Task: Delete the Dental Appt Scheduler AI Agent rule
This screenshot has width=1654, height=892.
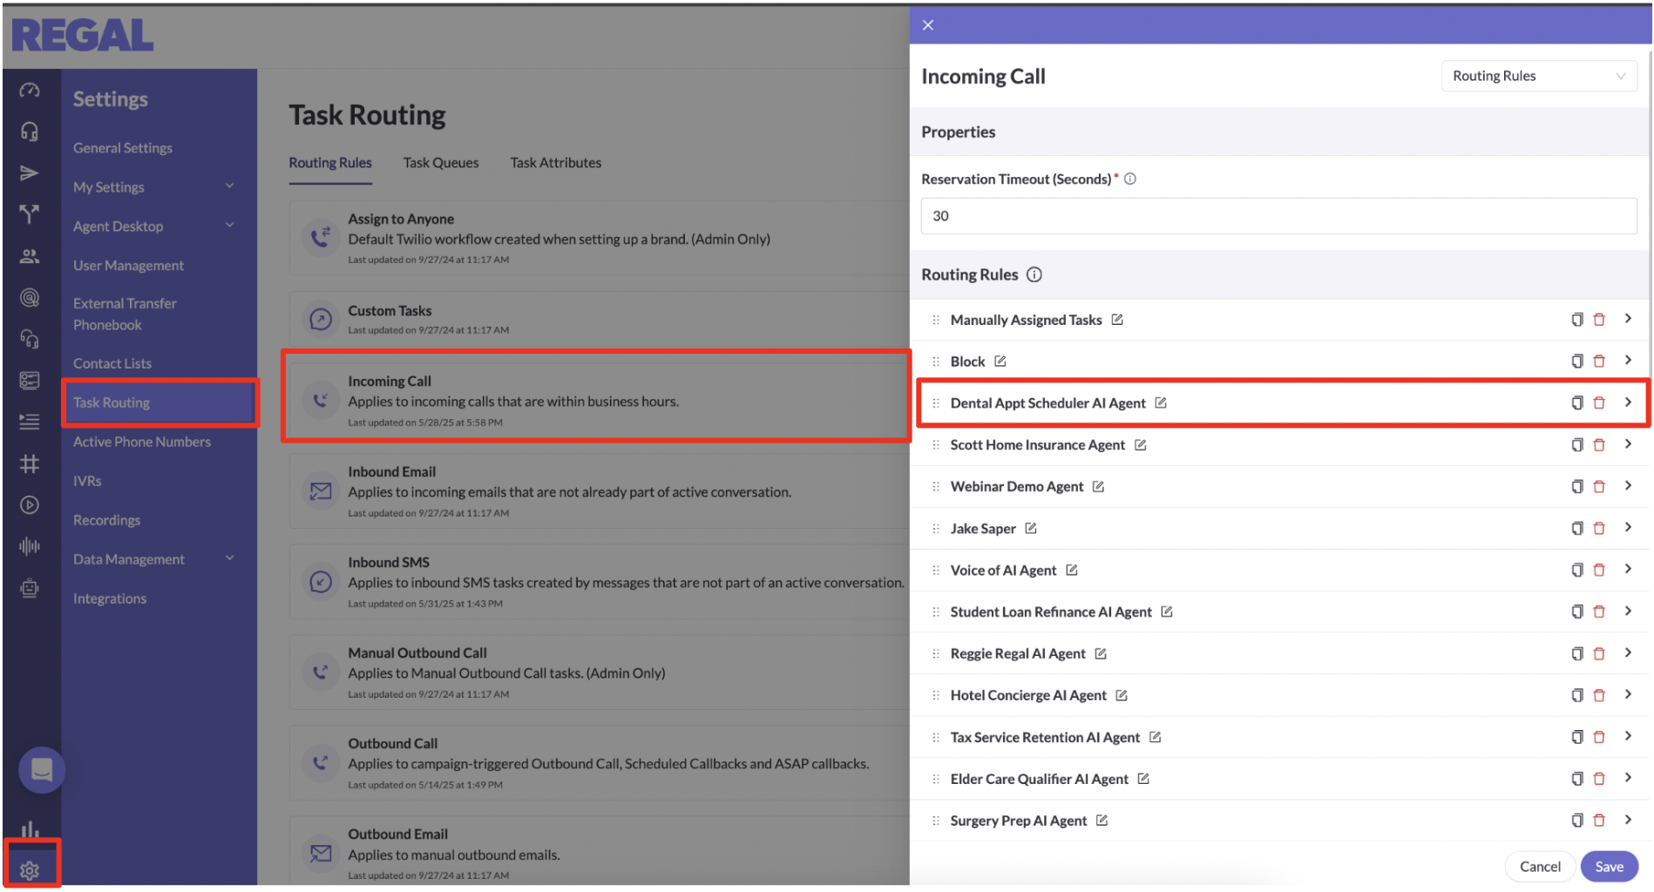Action: click(x=1599, y=403)
